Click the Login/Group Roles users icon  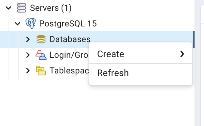[x=41, y=55]
